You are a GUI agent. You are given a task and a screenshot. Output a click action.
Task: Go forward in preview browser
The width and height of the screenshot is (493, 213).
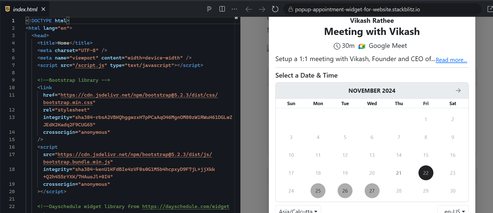[x=262, y=9]
